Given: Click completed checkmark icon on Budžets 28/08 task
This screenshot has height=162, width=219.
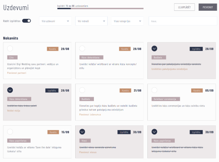Looking at the screenshot, I should point(154,49).
